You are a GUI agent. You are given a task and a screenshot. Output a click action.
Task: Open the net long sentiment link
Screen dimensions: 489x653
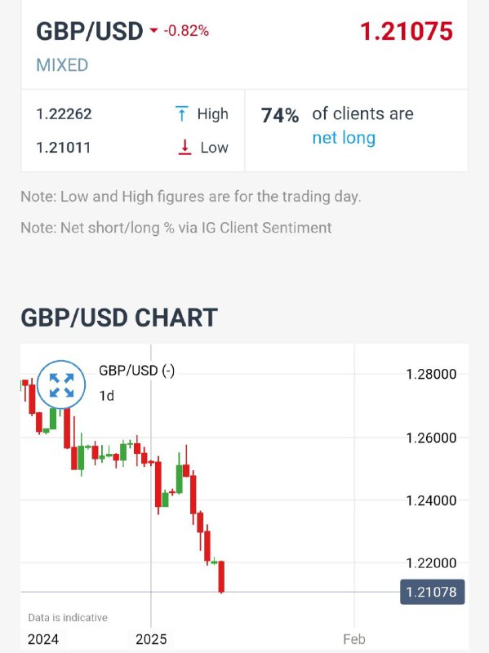344,138
